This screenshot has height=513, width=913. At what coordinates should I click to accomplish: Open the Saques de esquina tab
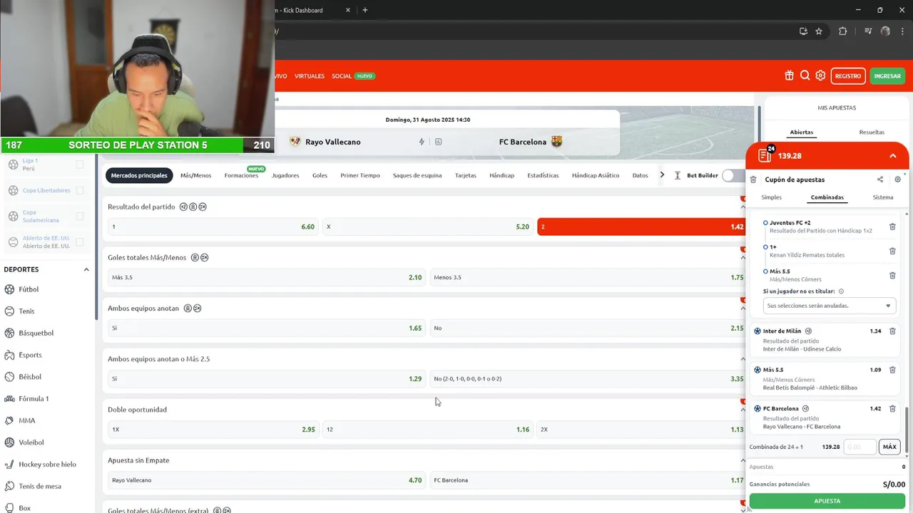417,175
